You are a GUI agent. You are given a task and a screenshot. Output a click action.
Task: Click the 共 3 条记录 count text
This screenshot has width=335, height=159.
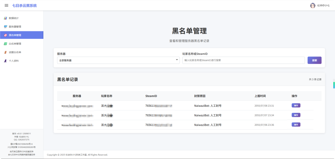(315, 79)
